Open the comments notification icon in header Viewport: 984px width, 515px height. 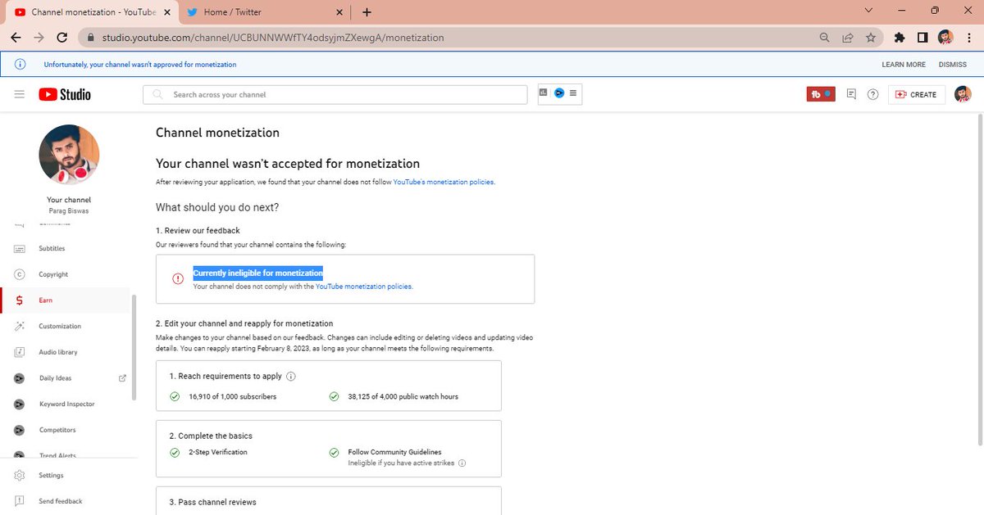point(851,94)
